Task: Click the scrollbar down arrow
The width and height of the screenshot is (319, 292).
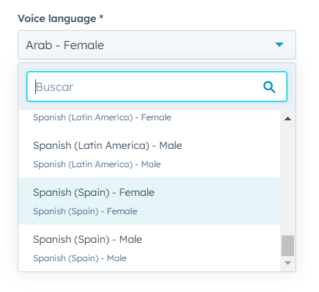Action: pos(288,263)
